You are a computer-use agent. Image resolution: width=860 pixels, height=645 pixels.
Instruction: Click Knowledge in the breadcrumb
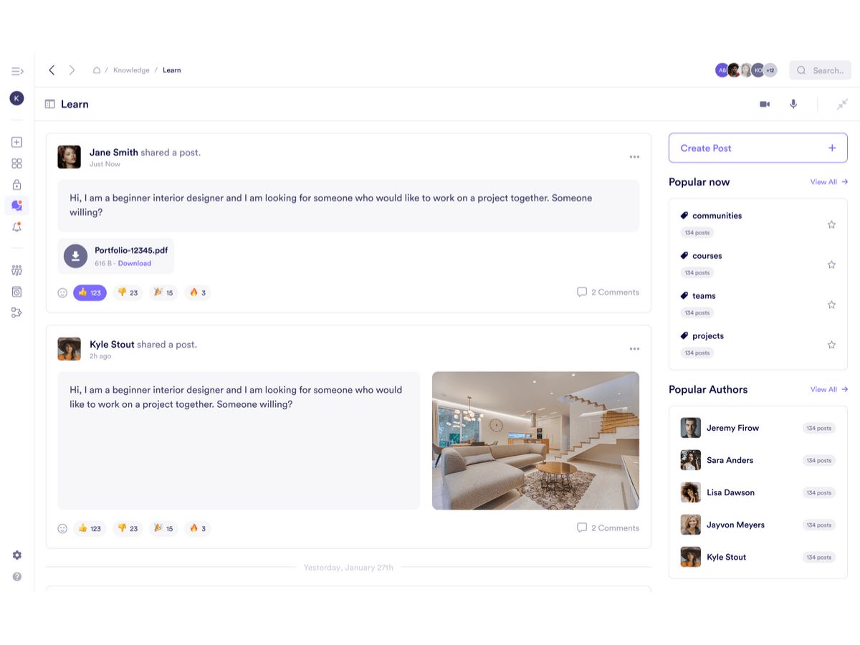point(131,70)
